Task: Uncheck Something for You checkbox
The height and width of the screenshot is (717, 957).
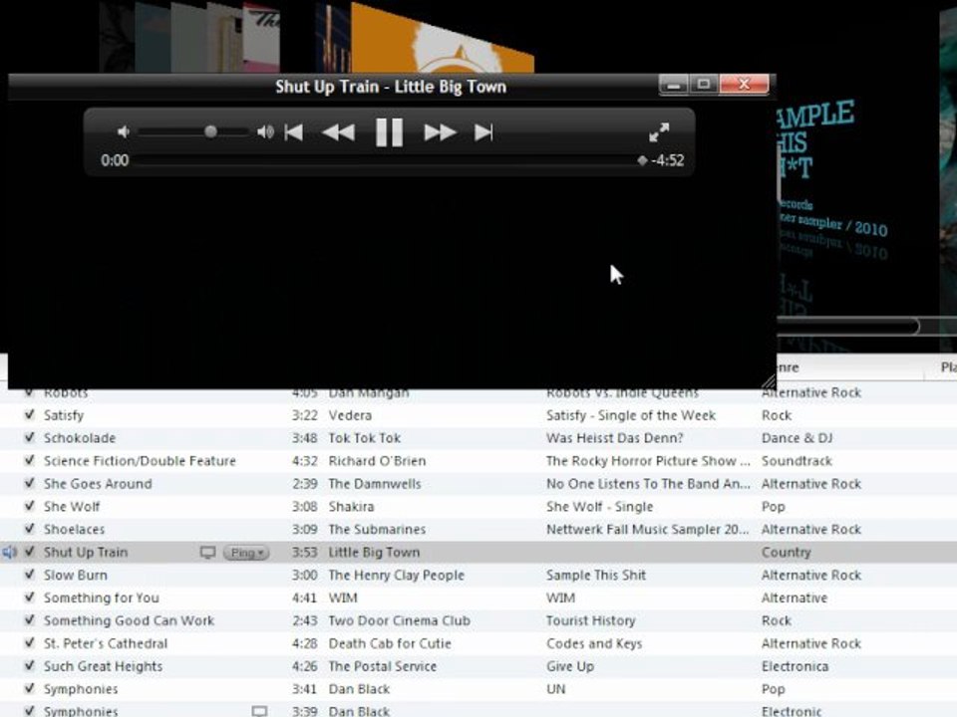Action: pos(29,597)
